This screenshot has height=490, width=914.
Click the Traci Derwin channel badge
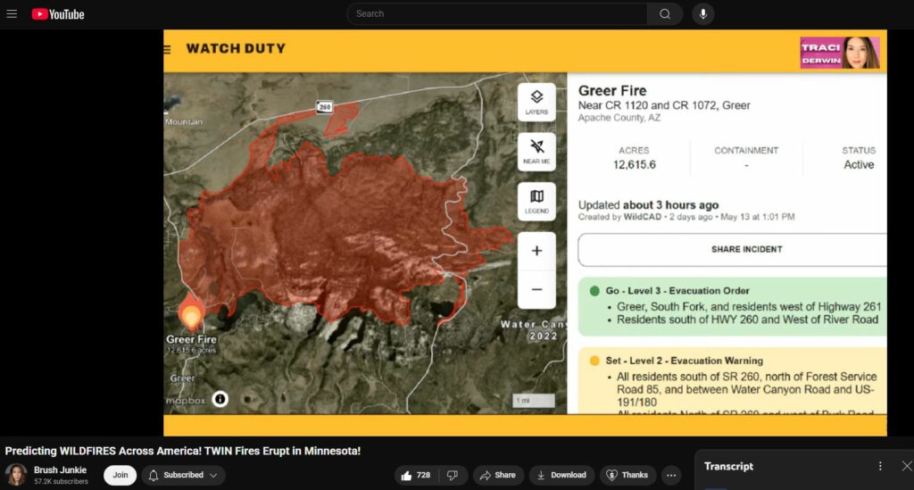[839, 53]
